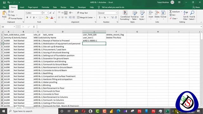
Task: Click the Cut scissors icon
Action: pos(9,12)
